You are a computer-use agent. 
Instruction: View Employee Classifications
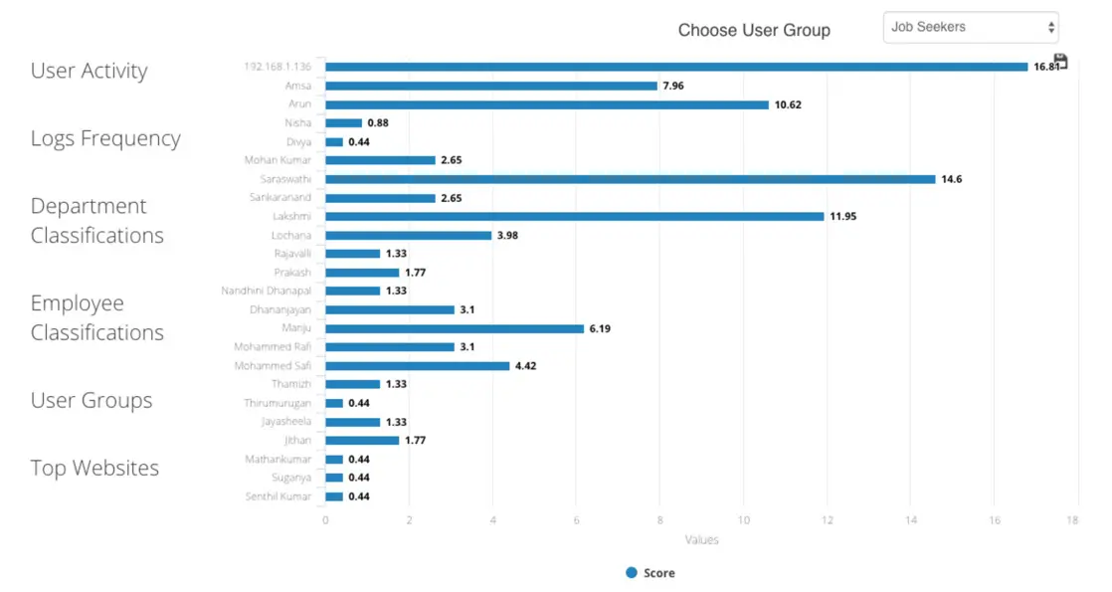pyautogui.click(x=94, y=317)
